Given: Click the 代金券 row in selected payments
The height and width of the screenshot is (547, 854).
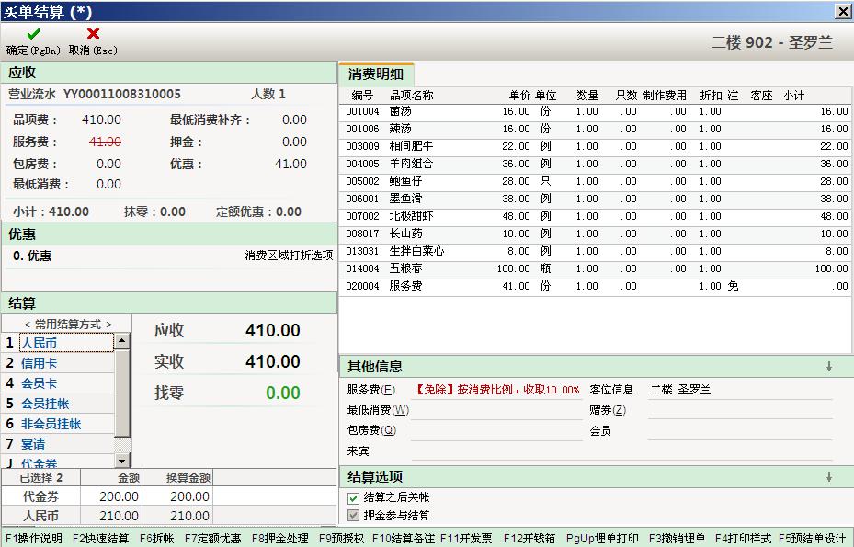Looking at the screenshot, I should point(41,496).
